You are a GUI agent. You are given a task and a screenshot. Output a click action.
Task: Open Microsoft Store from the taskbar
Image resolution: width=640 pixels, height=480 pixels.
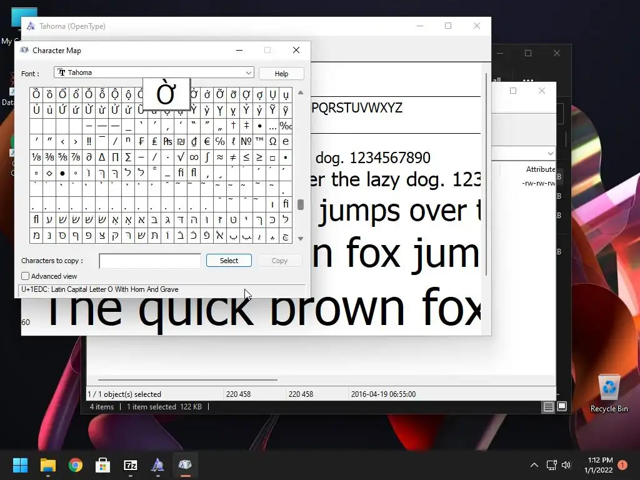(x=103, y=465)
